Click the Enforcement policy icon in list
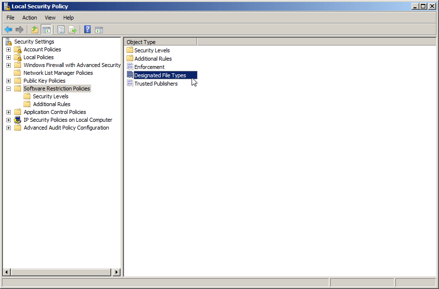Viewport: 439px width, 289px height. [130, 67]
